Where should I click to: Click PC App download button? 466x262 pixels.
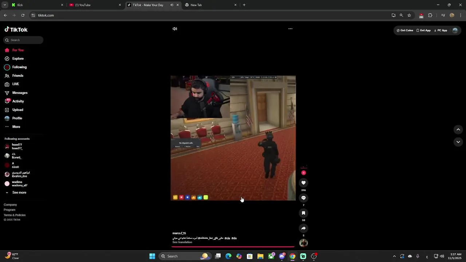[x=441, y=31]
